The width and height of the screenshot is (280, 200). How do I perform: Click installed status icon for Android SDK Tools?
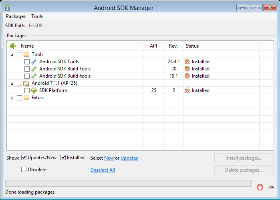pos(187,62)
